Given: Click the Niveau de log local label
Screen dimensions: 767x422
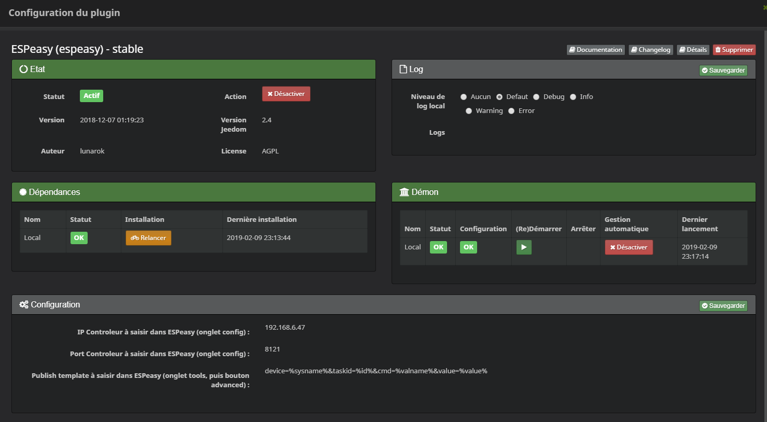Looking at the screenshot, I should click(x=428, y=102).
